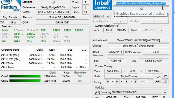The image size is (175, 98).
Task: Click the Turbo feature label
Action: tap(67, 41)
